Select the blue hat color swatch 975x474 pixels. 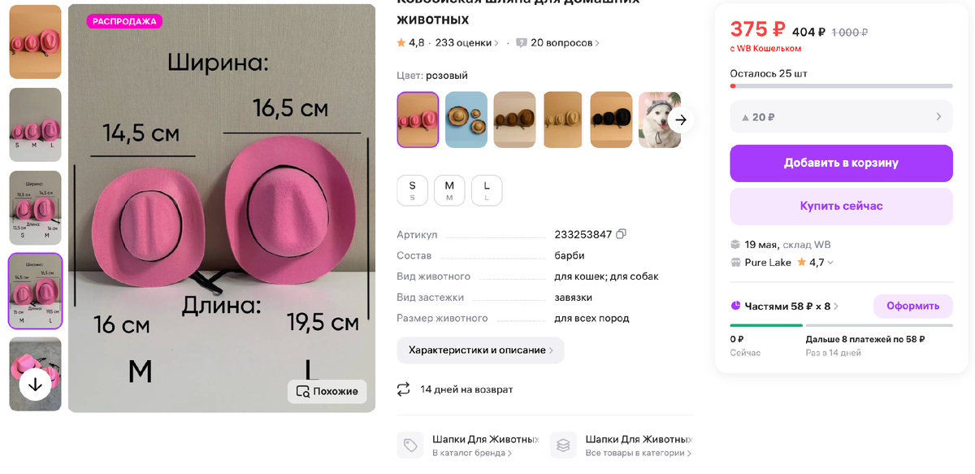[x=466, y=120]
